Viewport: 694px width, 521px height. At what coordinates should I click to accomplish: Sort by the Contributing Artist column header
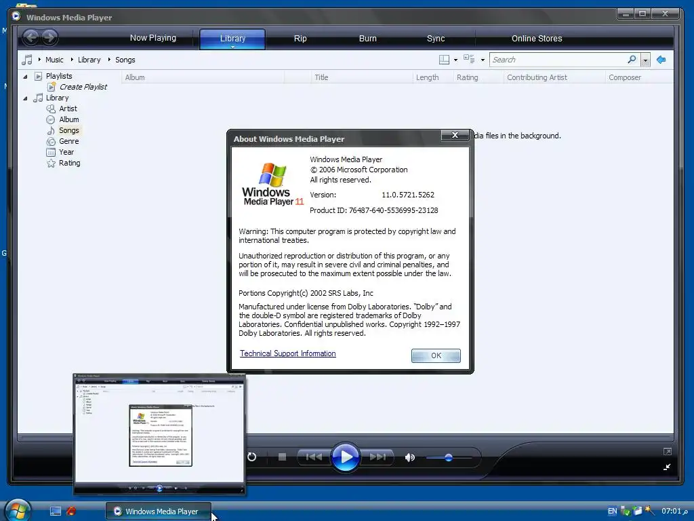(554, 77)
